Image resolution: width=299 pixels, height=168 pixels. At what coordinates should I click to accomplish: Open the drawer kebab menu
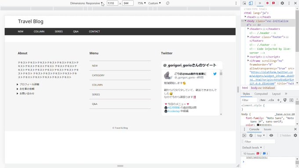[x=244, y=129]
